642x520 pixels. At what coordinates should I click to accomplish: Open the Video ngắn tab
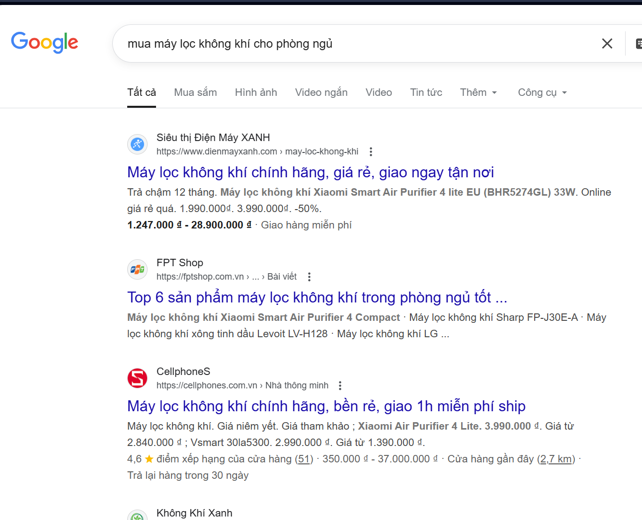coord(321,92)
